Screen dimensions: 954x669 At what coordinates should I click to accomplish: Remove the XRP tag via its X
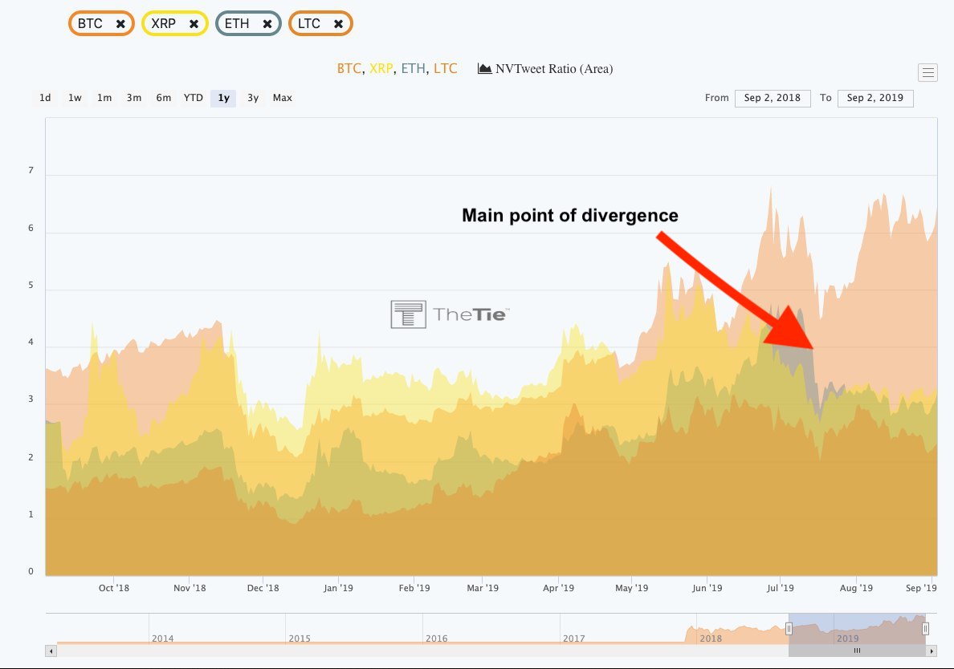[194, 24]
